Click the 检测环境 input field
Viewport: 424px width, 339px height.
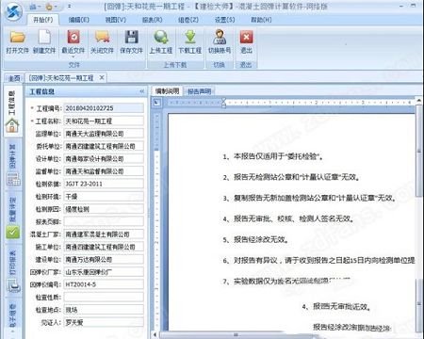click(104, 196)
